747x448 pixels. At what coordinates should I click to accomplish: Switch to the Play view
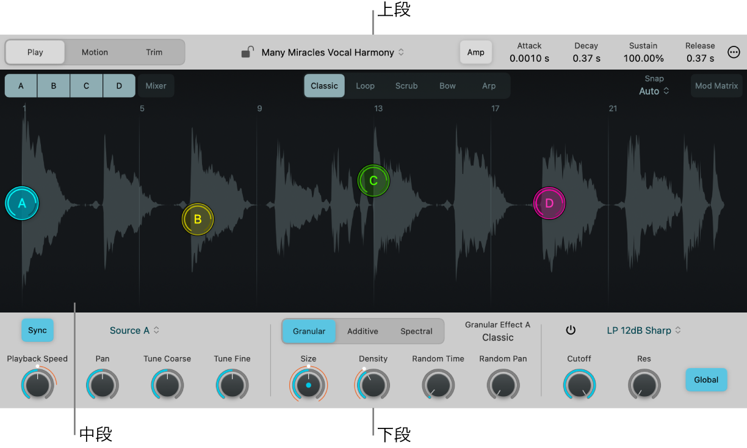pyautogui.click(x=35, y=52)
